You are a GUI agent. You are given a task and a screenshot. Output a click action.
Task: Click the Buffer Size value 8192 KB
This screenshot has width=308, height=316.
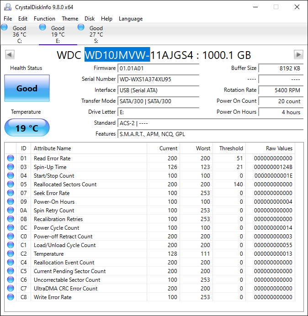click(281, 68)
